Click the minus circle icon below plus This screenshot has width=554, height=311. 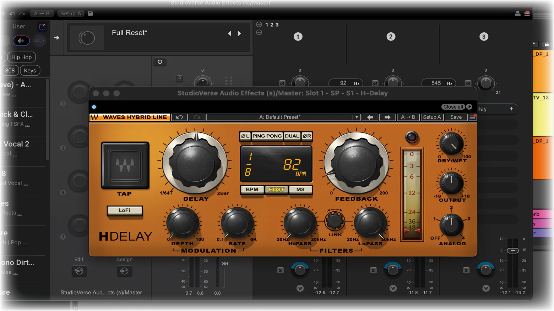pos(259,32)
